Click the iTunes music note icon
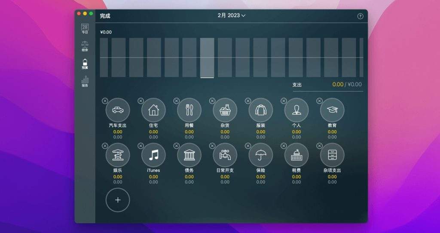 pos(153,155)
